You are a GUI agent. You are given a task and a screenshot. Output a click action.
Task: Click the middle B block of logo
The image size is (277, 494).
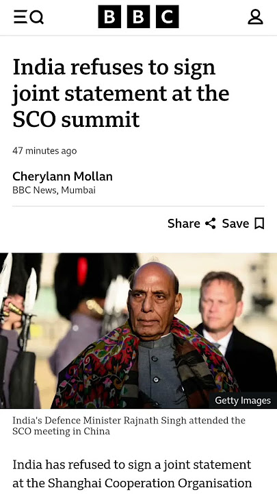point(138,16)
